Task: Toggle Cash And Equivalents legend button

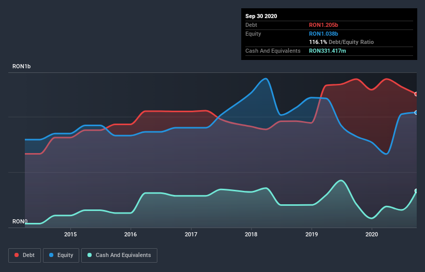Action: pos(119,255)
